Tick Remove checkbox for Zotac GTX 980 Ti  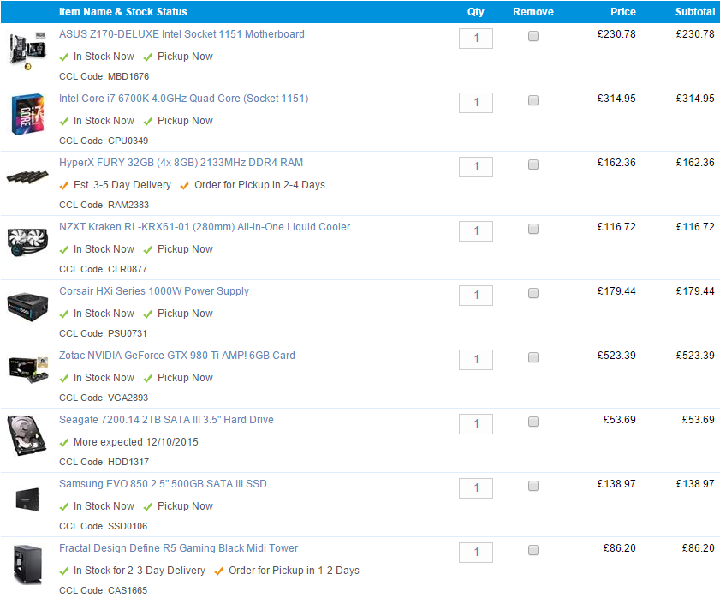point(533,357)
